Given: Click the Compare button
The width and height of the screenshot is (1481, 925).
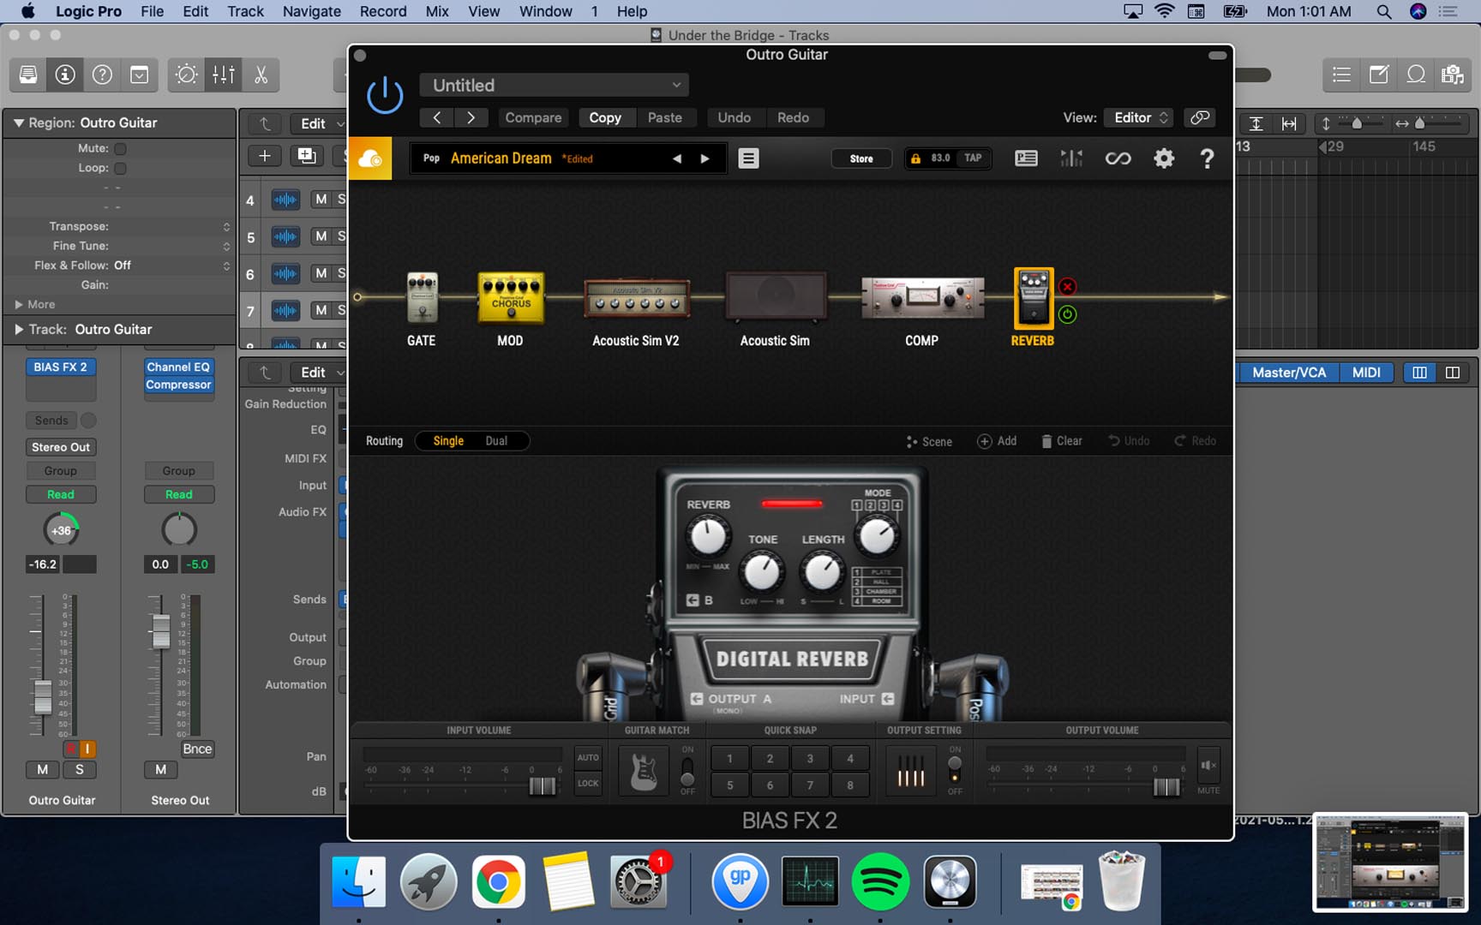Looking at the screenshot, I should [x=533, y=117].
